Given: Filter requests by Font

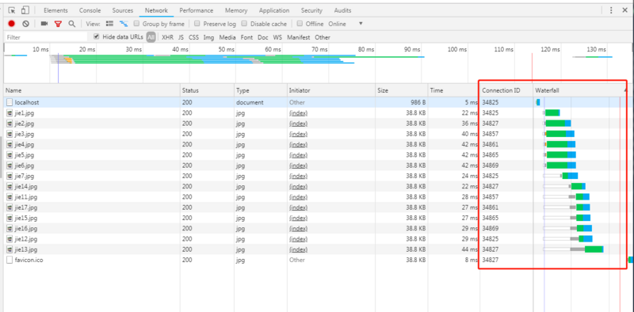Looking at the screenshot, I should coord(246,37).
